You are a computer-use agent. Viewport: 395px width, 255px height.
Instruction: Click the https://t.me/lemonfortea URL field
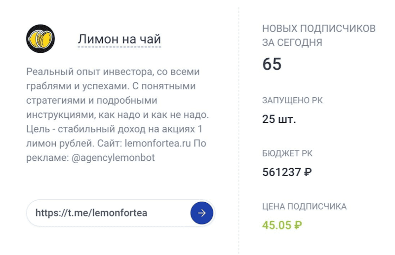point(120,213)
